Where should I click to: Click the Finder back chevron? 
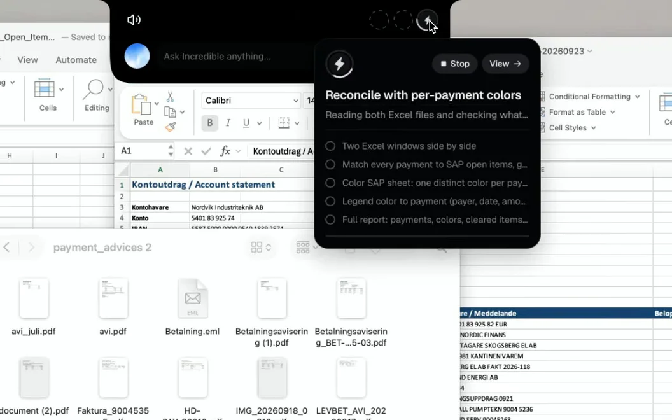pyautogui.click(x=7, y=248)
